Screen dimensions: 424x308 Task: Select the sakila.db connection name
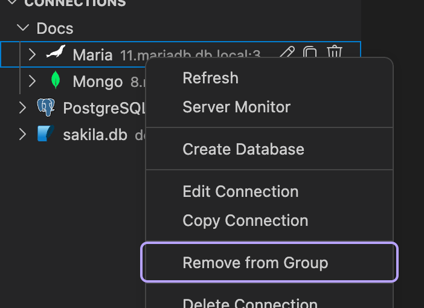click(95, 135)
